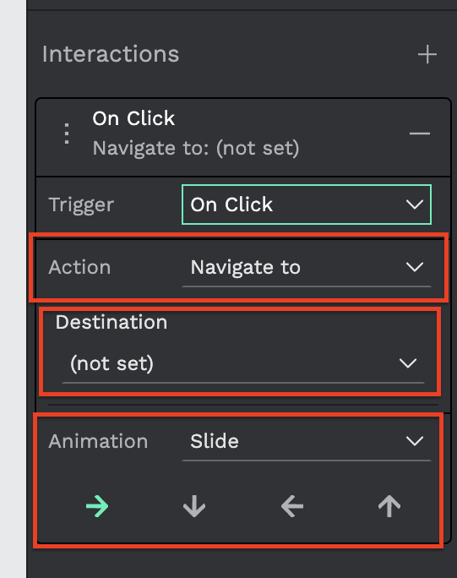Select the left arrow slide direction
457x578 pixels.
(x=292, y=506)
